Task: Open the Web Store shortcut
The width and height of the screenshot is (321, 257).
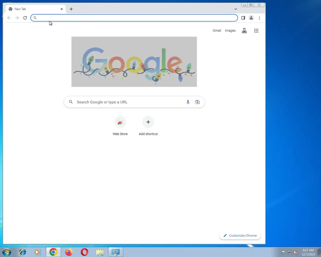Action: point(120,126)
